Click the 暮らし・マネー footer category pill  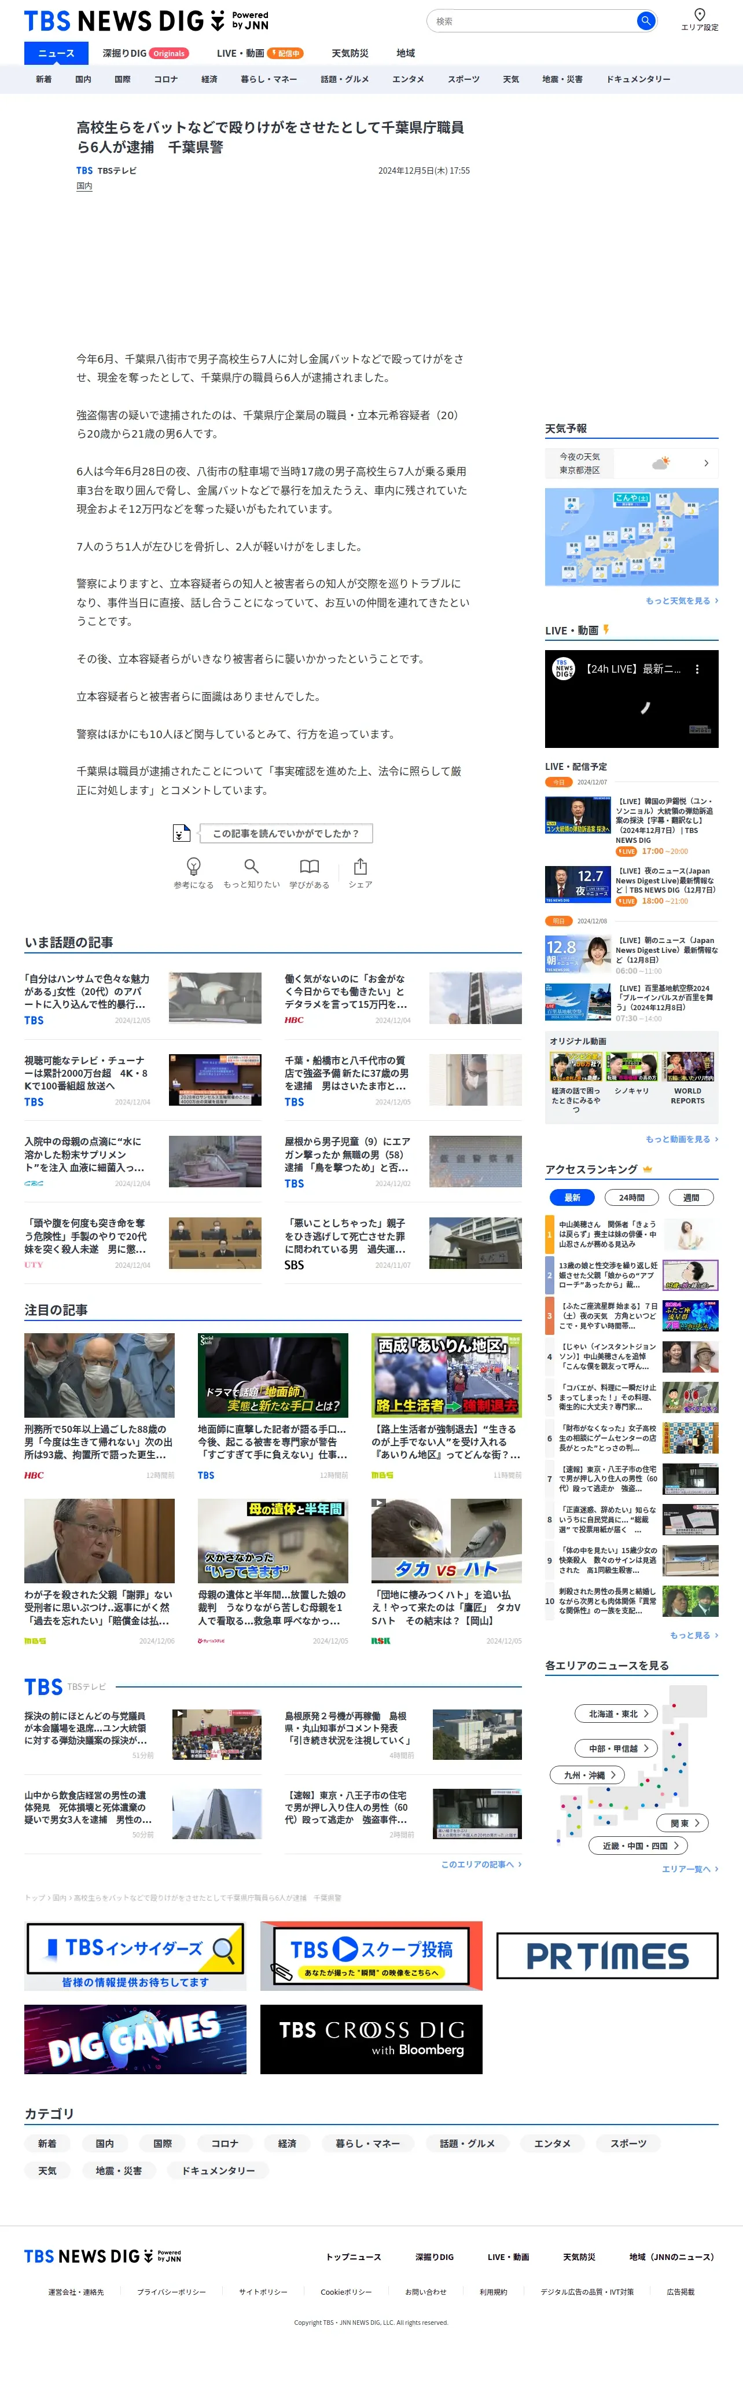(x=367, y=2144)
